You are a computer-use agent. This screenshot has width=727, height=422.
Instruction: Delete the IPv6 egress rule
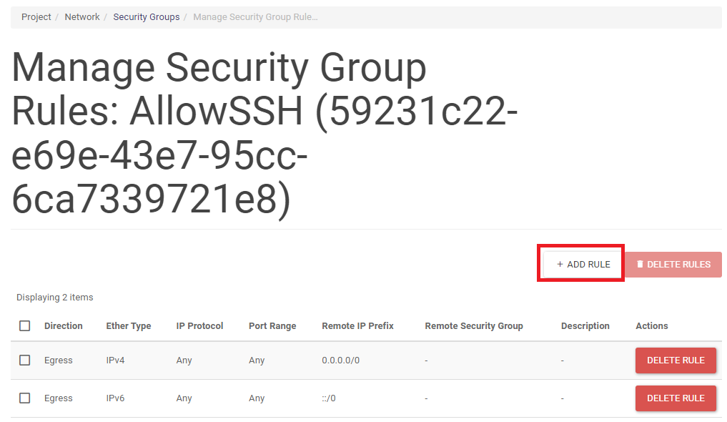tap(676, 398)
